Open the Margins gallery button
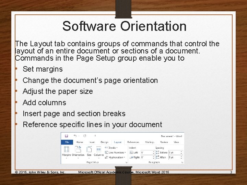The width and height of the screenshot is (247, 185). (66, 152)
